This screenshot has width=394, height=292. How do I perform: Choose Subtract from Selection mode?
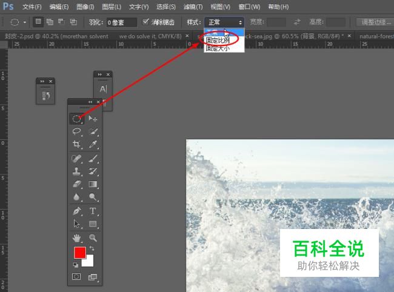(62, 22)
